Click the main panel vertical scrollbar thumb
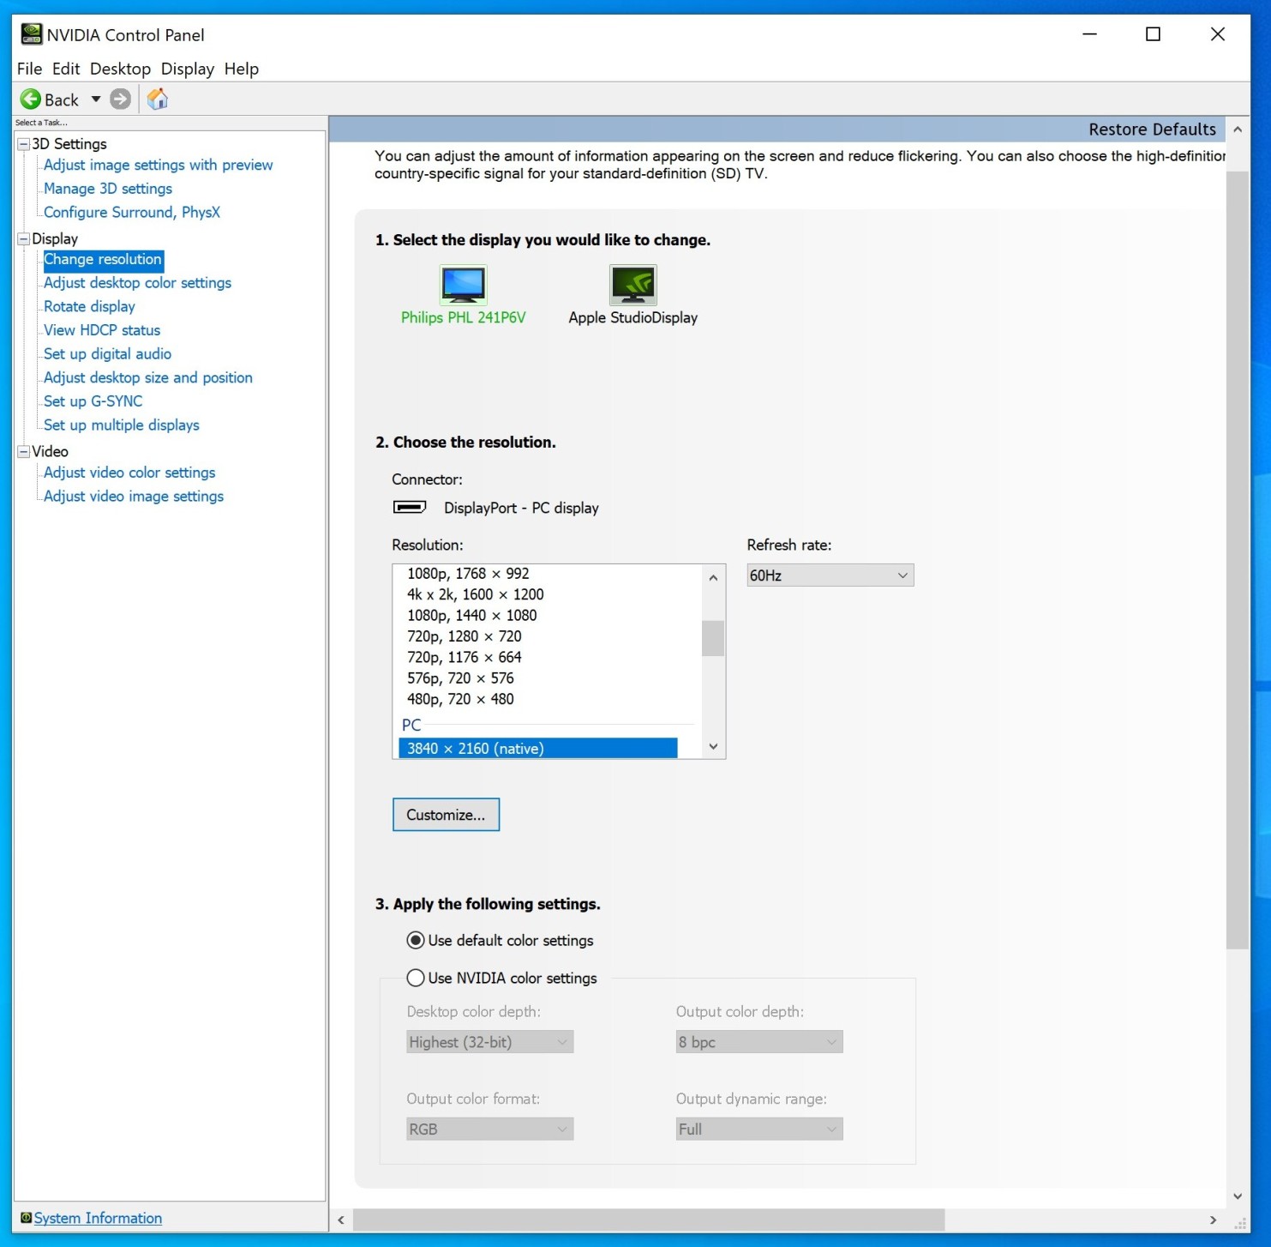Image resolution: width=1271 pixels, height=1247 pixels. click(1238, 559)
